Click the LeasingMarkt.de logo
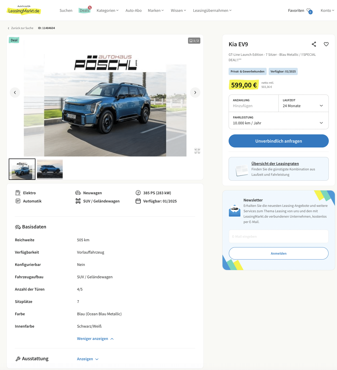Screen dimensions: 337x370 (x=24, y=10)
